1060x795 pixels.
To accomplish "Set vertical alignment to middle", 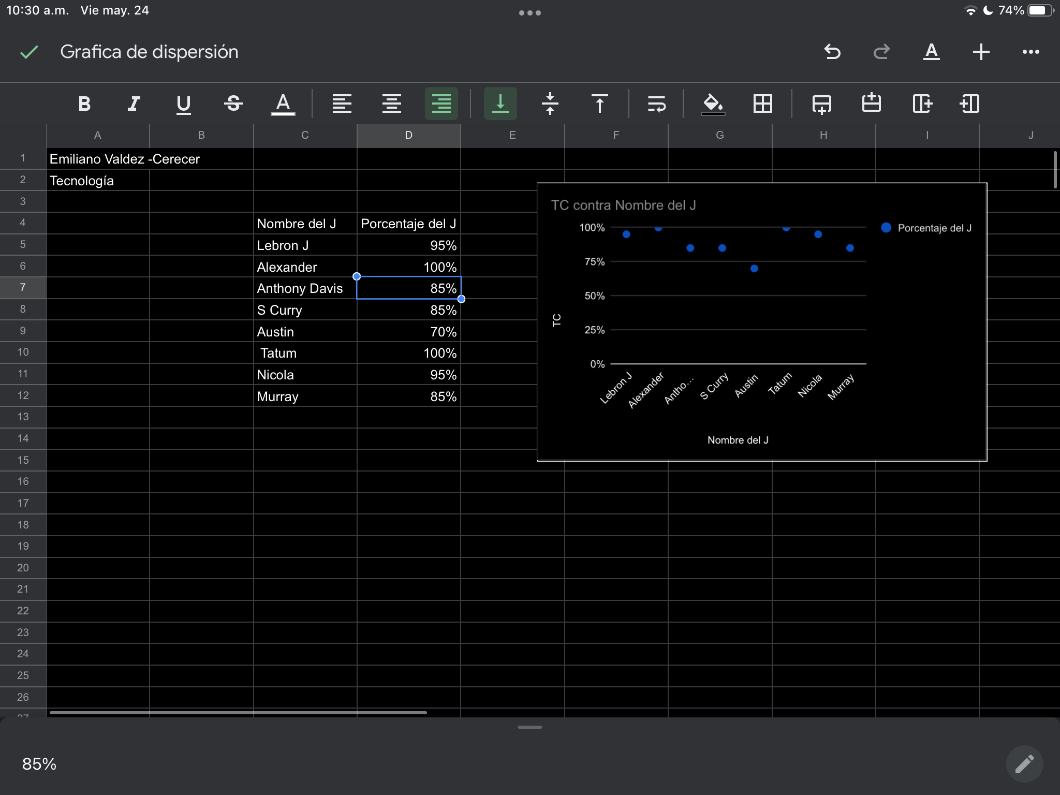I will click(550, 104).
